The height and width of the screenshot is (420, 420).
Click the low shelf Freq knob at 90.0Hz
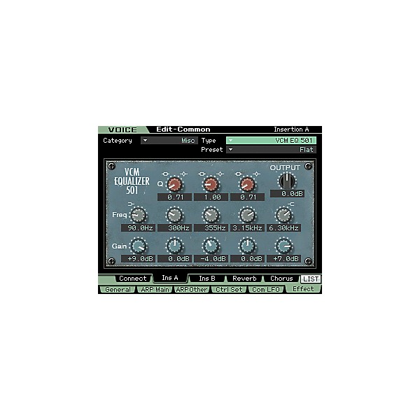pyautogui.click(x=138, y=215)
